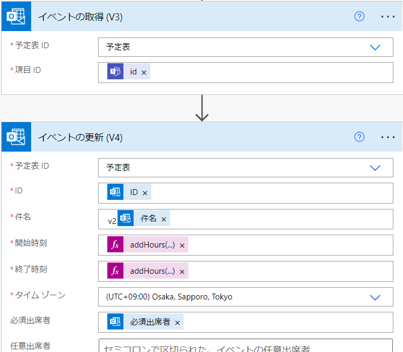This screenshot has width=403, height=352.
Task: Click the タイム ゾーン label
Action: click(x=40, y=295)
